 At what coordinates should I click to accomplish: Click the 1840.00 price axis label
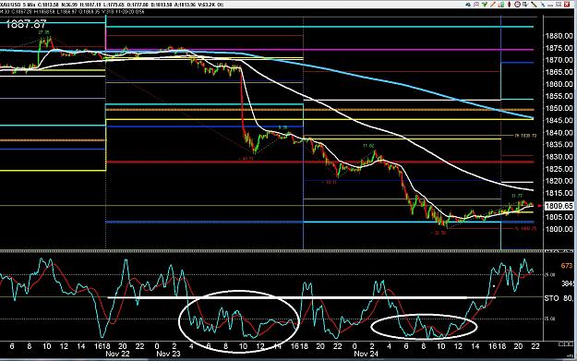559,133
